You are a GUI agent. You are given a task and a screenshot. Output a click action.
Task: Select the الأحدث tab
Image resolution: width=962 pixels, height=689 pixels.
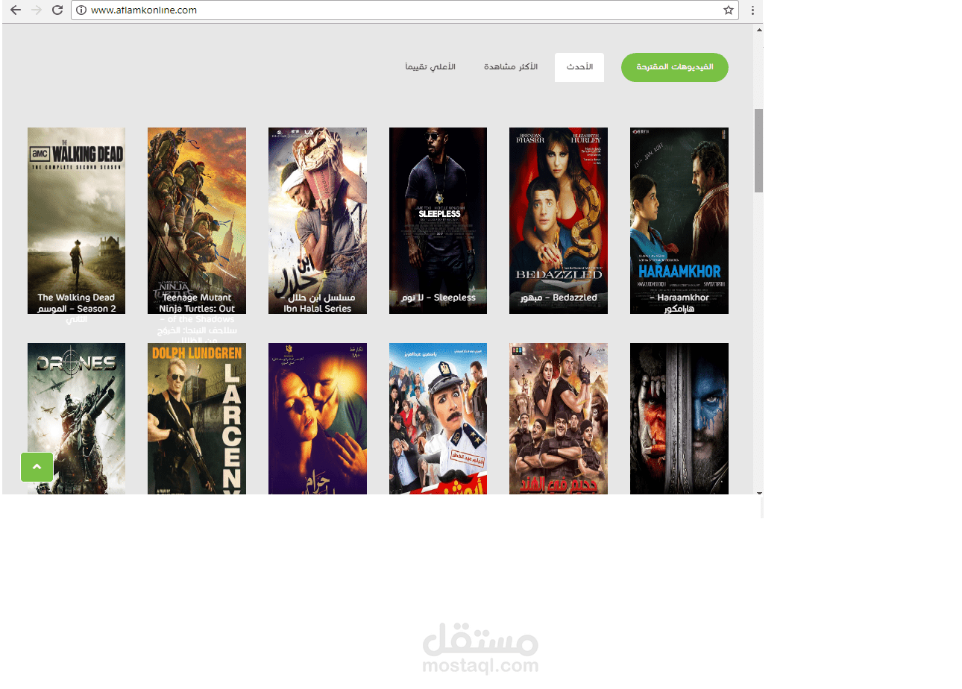coord(579,67)
